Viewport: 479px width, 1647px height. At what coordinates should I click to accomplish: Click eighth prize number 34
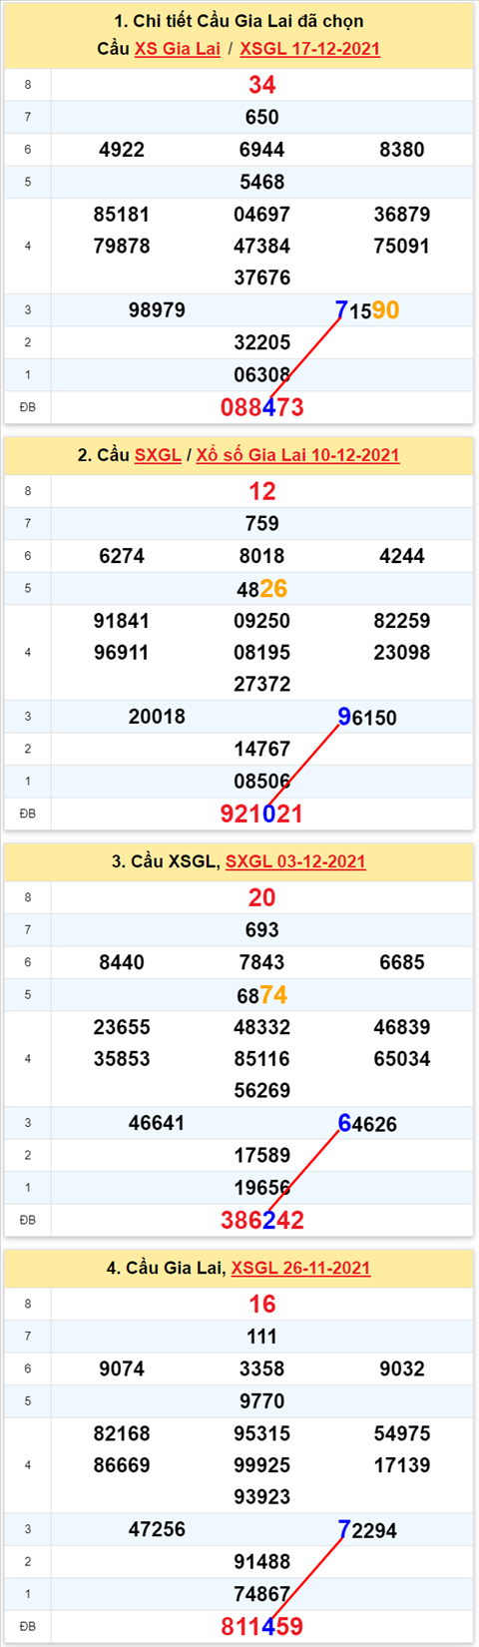[261, 85]
